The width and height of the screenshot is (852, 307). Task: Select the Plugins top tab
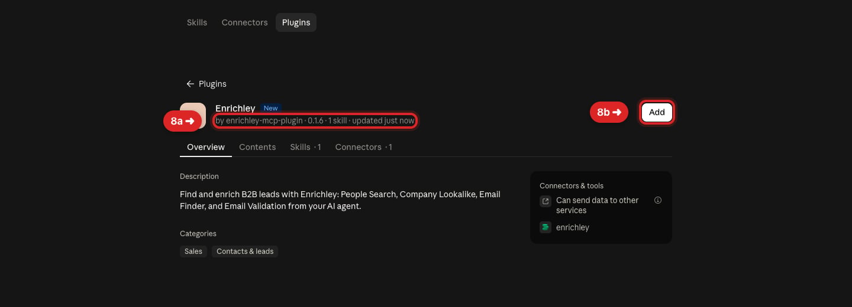pos(296,22)
